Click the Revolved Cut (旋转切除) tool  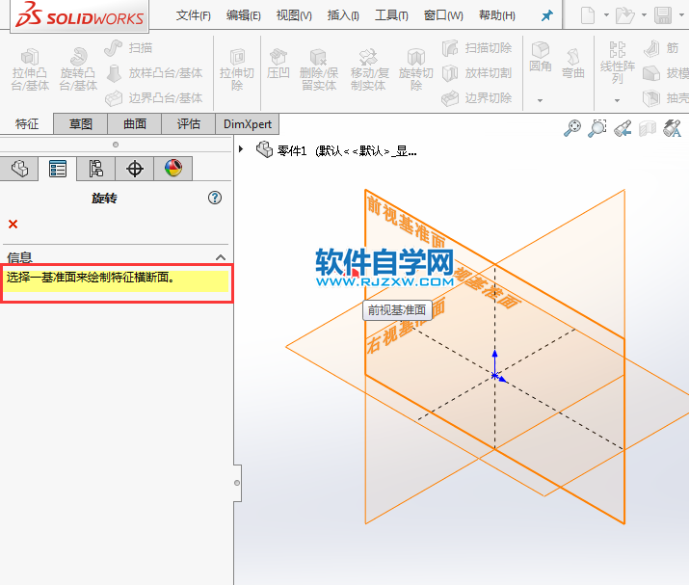point(415,69)
